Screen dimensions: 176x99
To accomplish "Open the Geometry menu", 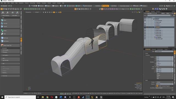I will tap(21, 3).
